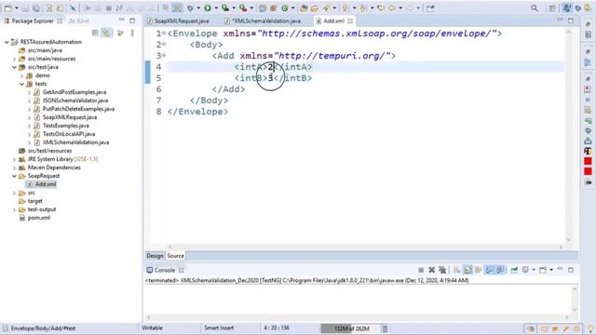This screenshot has width=596, height=335.
Task: Switch to XMLSchemaValidation.java editor tab
Action: click(263, 20)
